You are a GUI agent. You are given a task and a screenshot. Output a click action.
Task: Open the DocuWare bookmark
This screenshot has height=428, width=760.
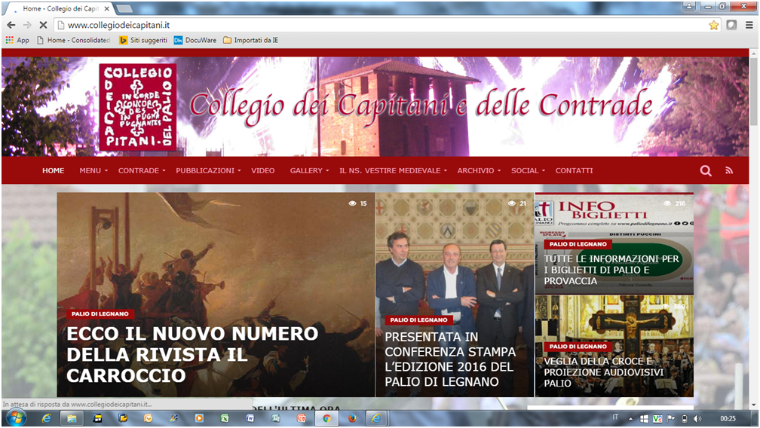pos(195,40)
